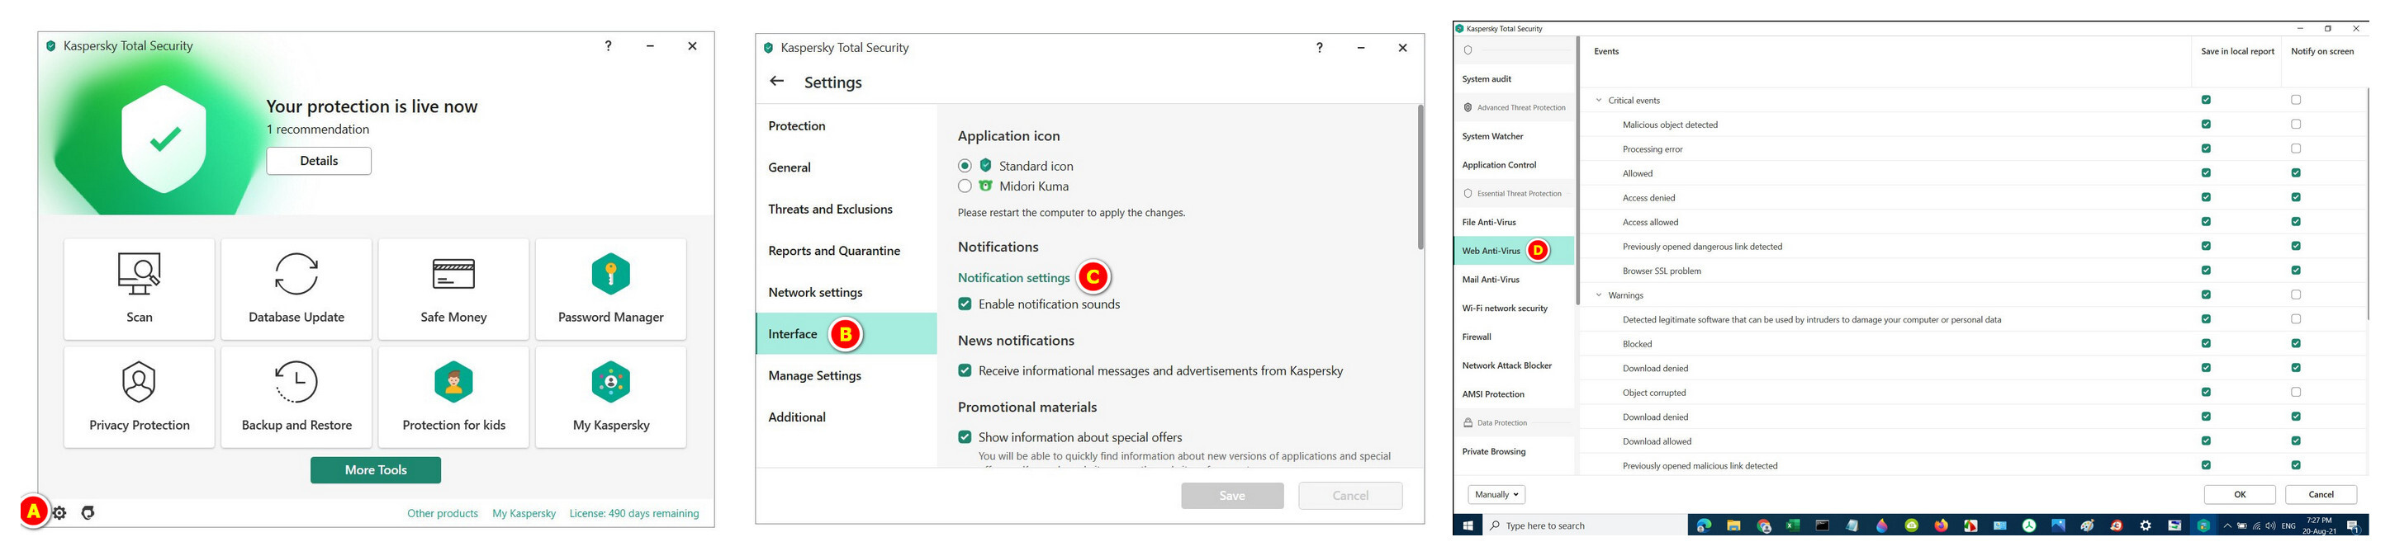
Task: Open Reports and Quarantine settings
Action: point(846,251)
